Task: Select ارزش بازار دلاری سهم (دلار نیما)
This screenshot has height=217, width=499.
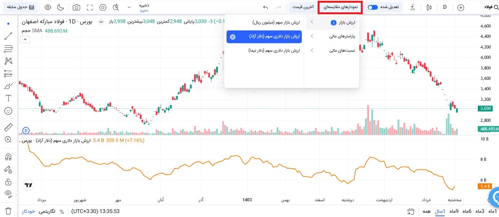Action: (x=264, y=50)
